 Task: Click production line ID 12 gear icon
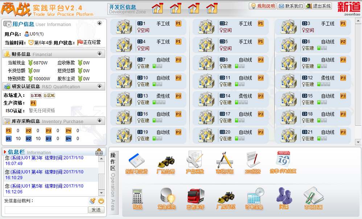click(x=289, y=81)
